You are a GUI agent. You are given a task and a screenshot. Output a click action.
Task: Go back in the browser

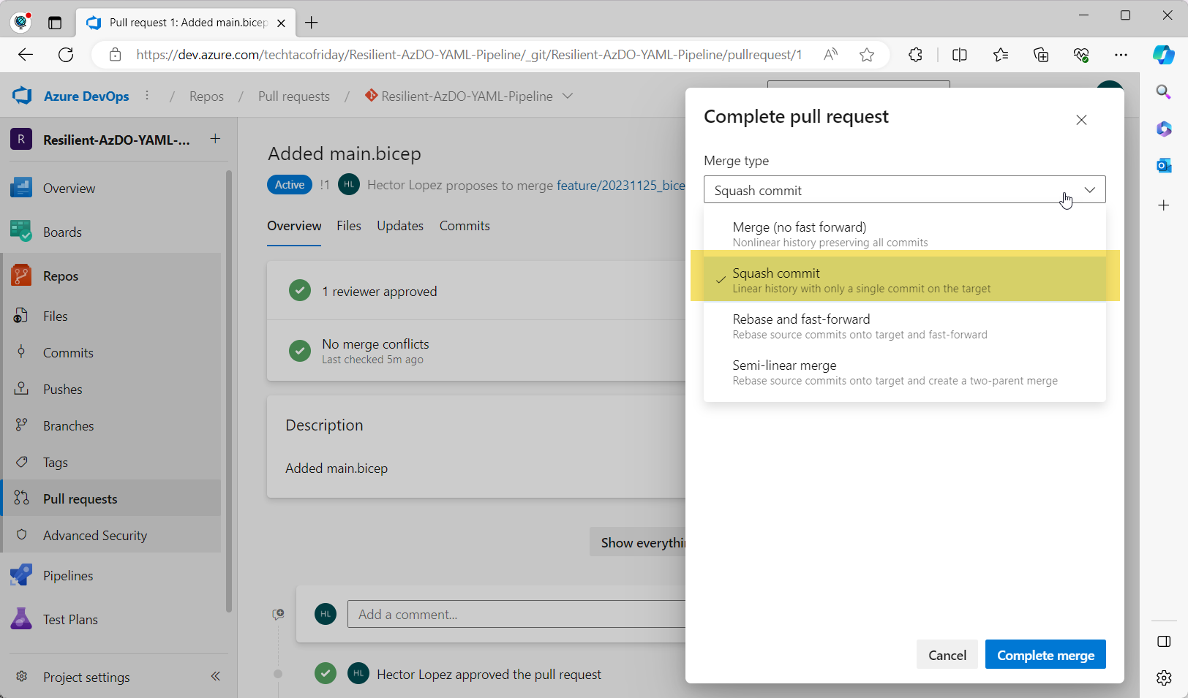click(x=26, y=55)
